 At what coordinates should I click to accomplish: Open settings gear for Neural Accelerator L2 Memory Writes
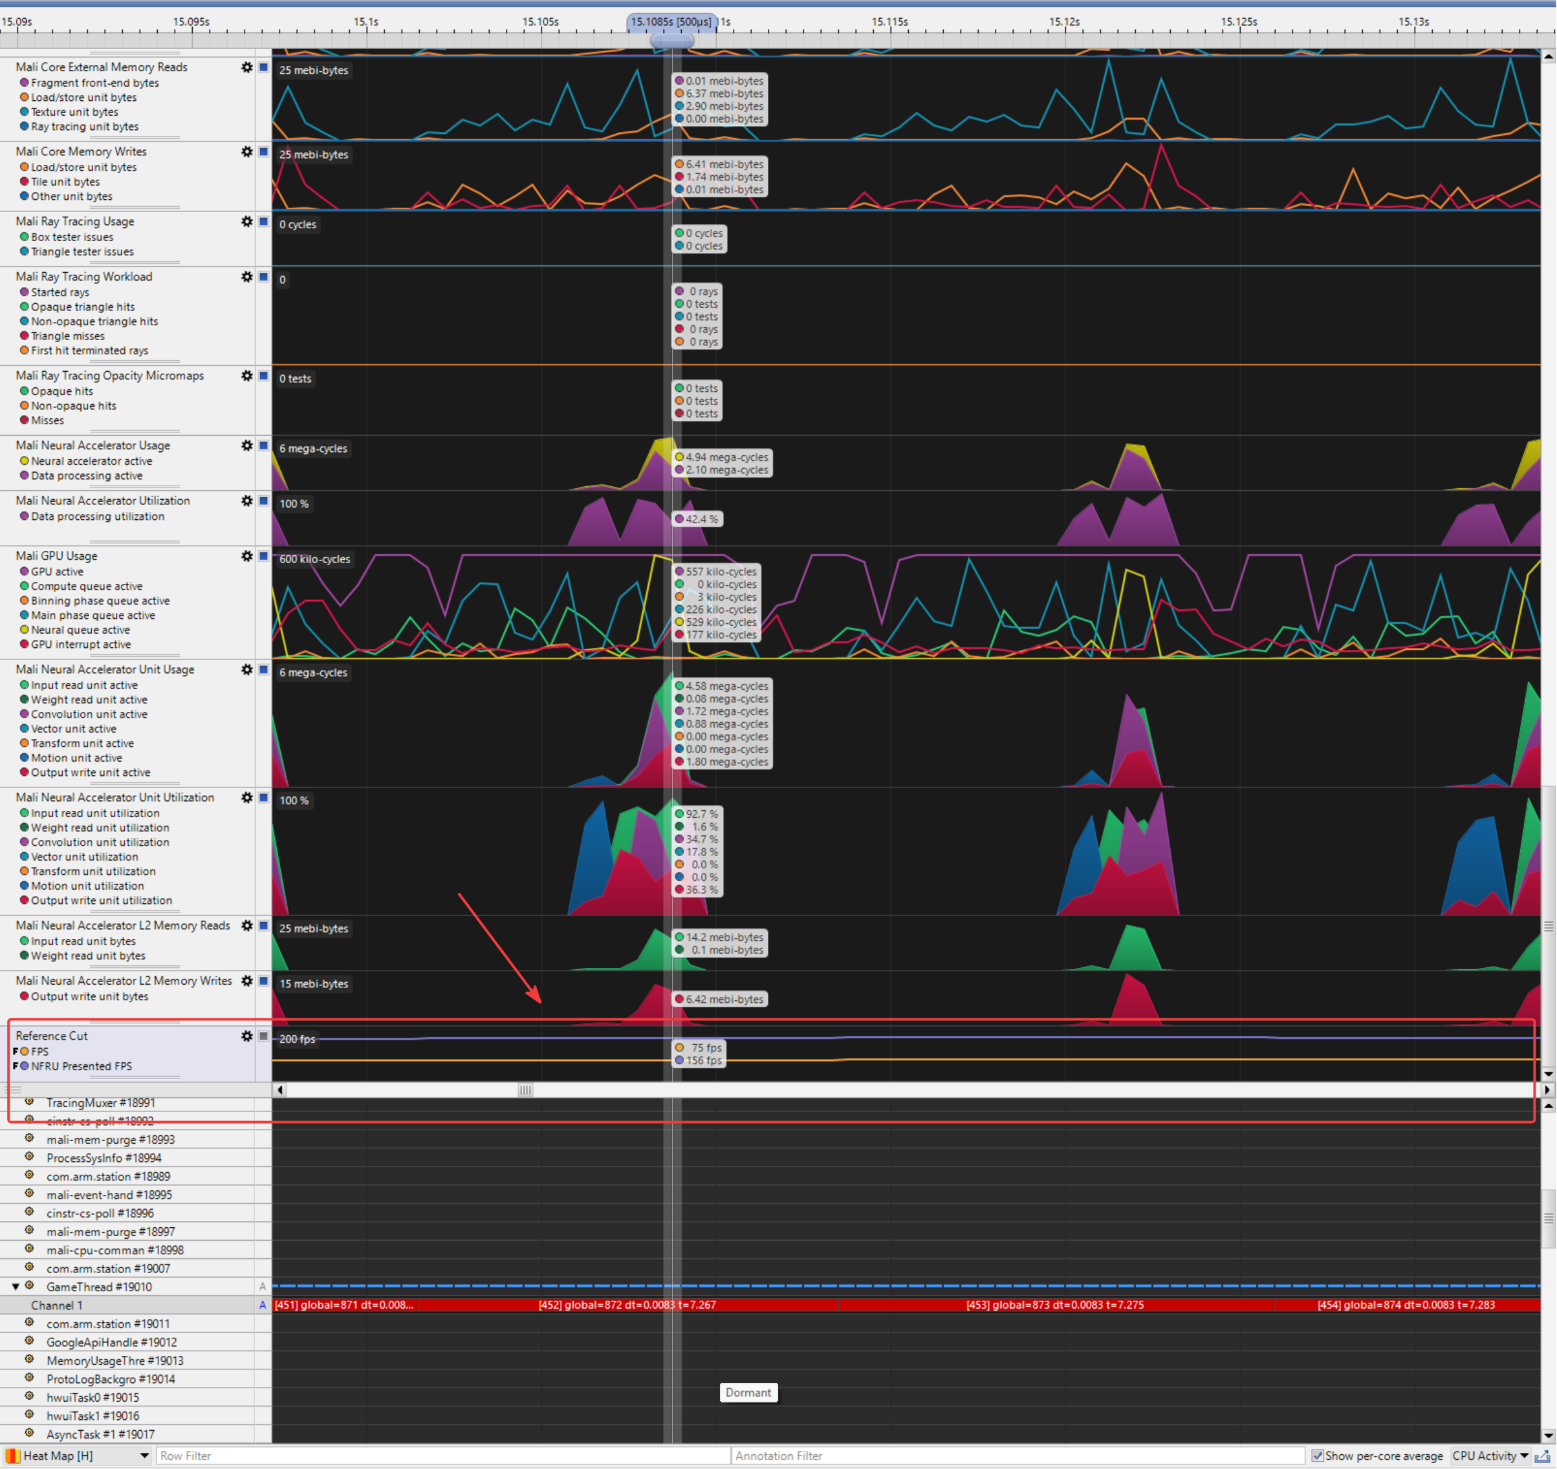point(247,981)
